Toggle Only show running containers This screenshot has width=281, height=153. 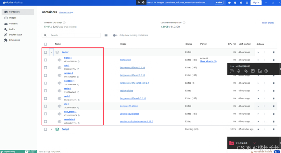[115, 35]
